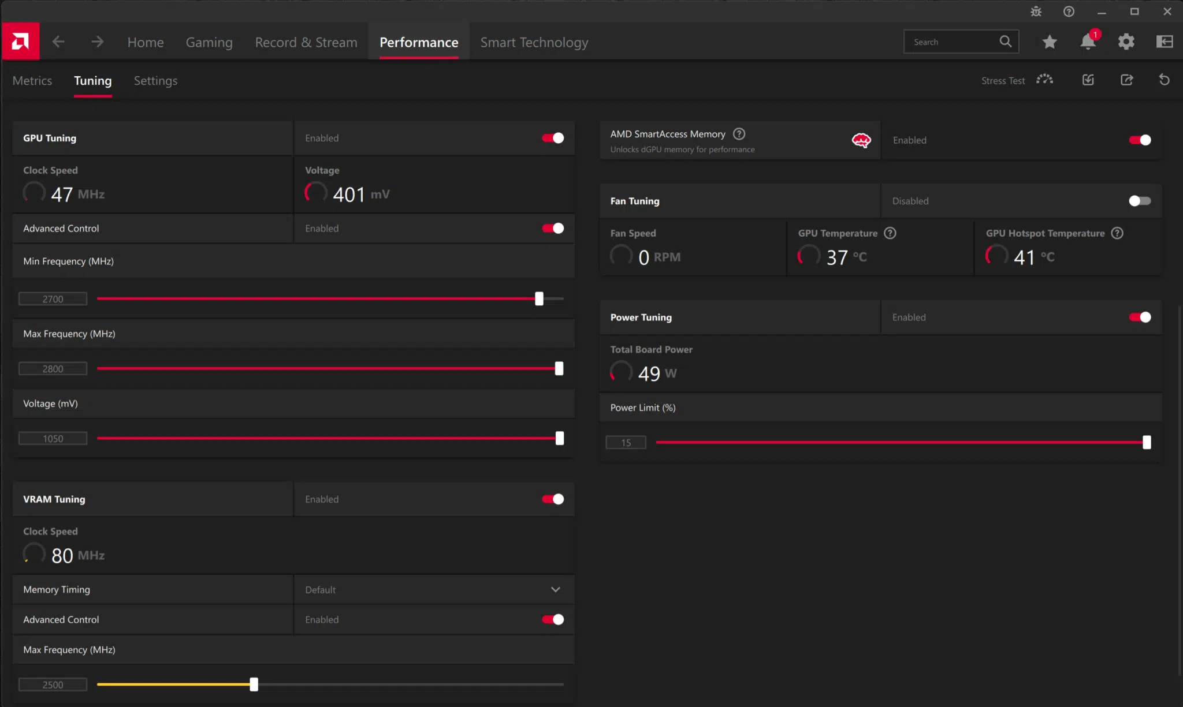Go back with the left arrow
The width and height of the screenshot is (1183, 707).
[x=58, y=42]
